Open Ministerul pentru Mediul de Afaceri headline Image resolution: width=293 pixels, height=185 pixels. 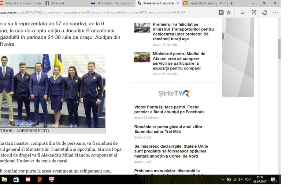point(179,61)
